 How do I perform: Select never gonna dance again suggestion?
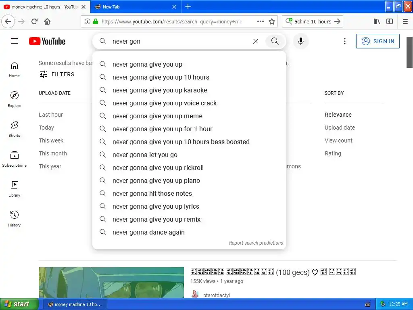click(x=189, y=232)
